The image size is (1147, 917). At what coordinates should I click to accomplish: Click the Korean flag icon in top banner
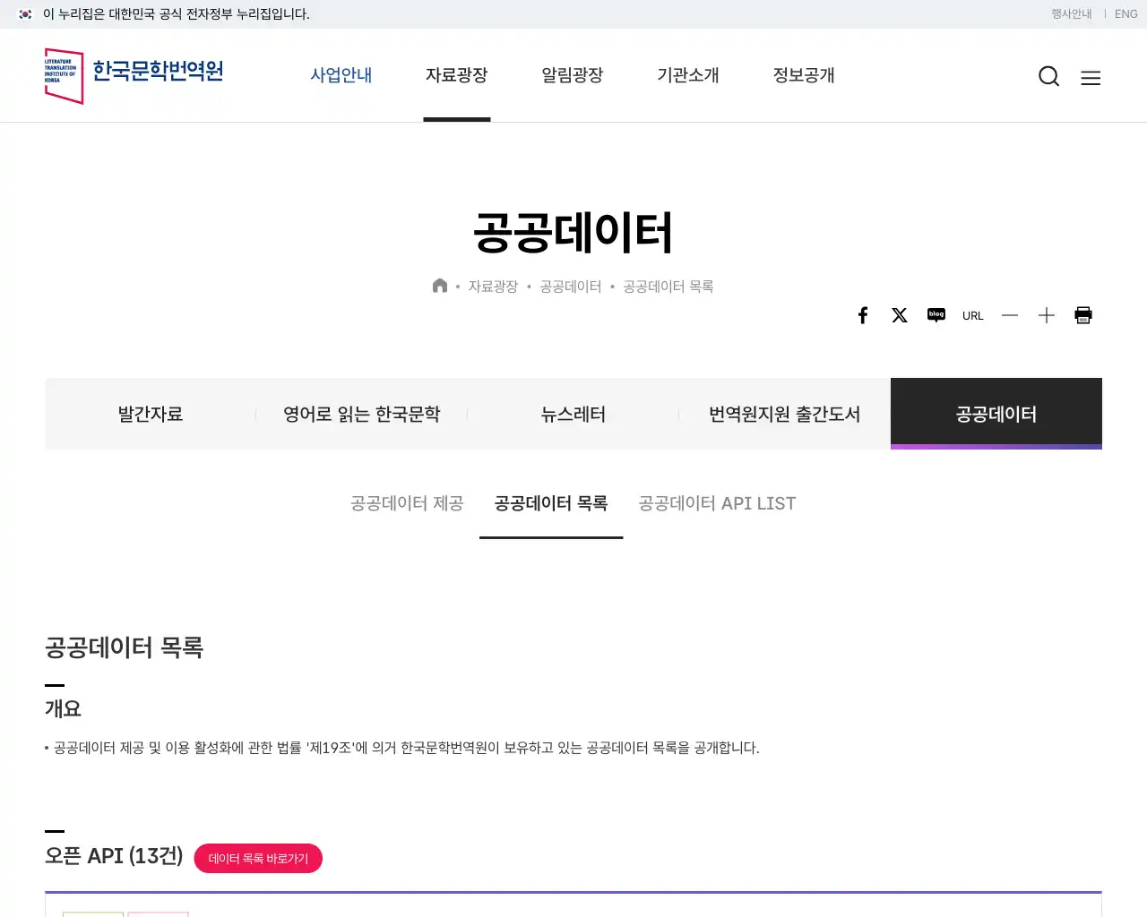click(x=25, y=14)
